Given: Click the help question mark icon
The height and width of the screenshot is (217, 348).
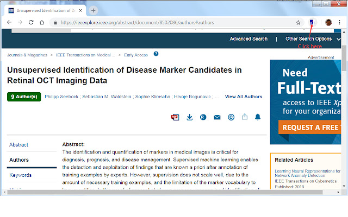Looking at the screenshot, I should pos(156,54).
